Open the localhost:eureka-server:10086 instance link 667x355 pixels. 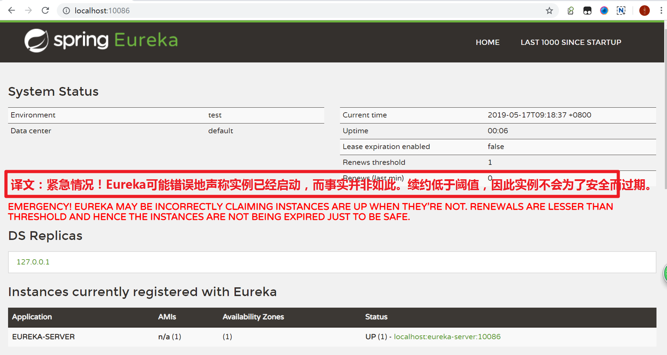coord(447,337)
